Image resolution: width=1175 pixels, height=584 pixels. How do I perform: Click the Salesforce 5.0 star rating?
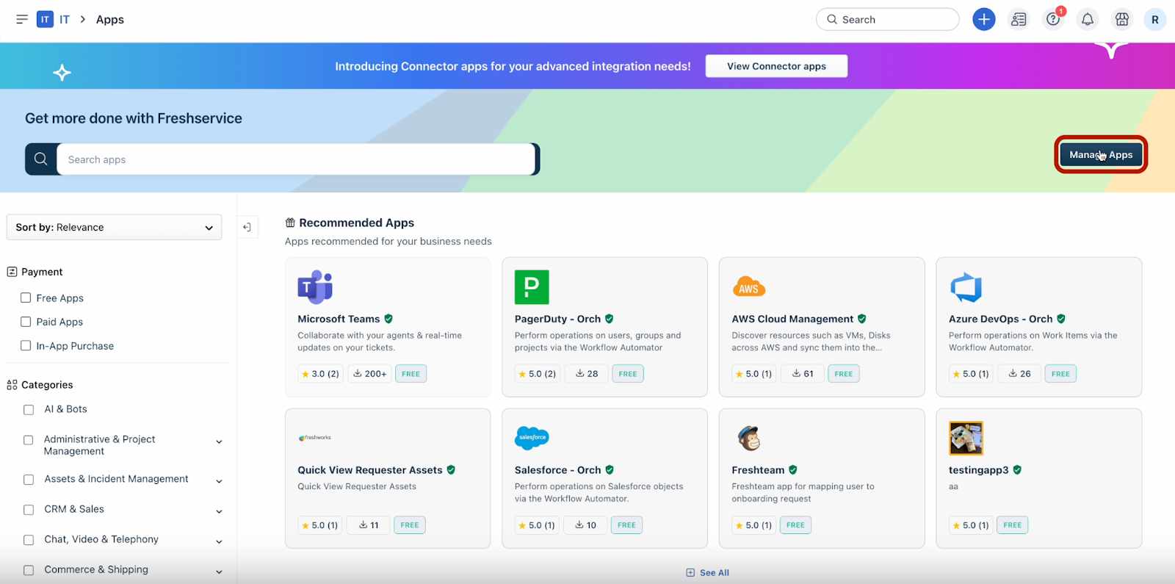[x=537, y=525]
